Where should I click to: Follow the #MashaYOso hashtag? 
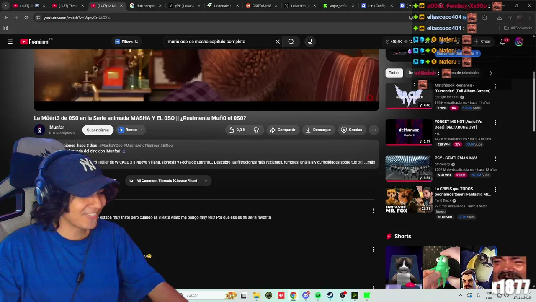coord(111,146)
